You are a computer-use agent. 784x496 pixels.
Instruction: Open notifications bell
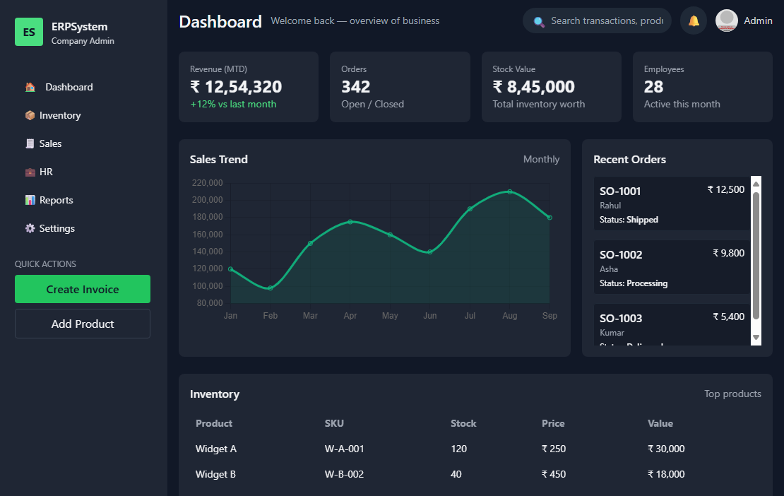tap(694, 20)
